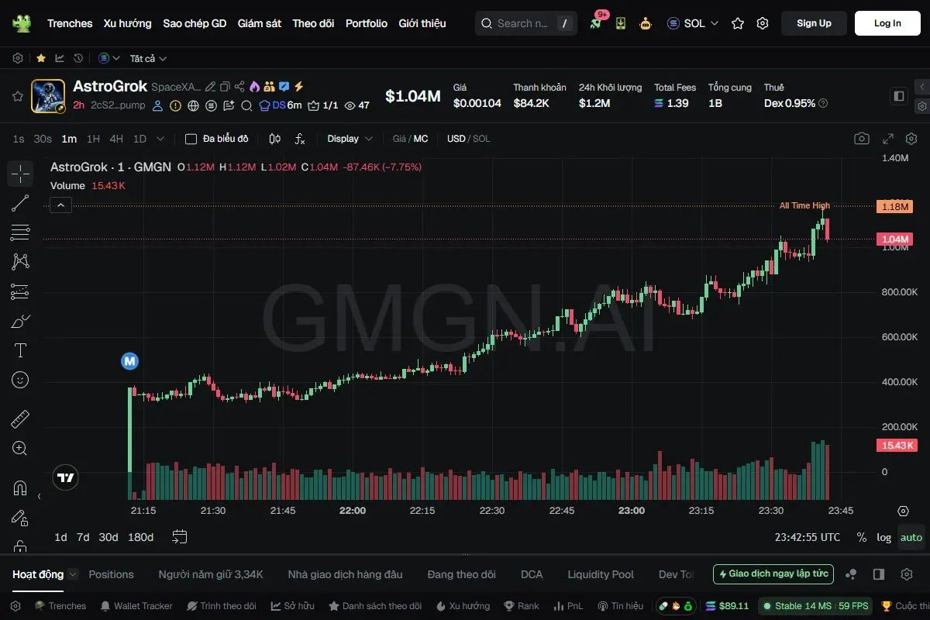The width and height of the screenshot is (930, 620).
Task: Expand the Hoạt động tab dropdown arrow
Action: click(x=73, y=574)
